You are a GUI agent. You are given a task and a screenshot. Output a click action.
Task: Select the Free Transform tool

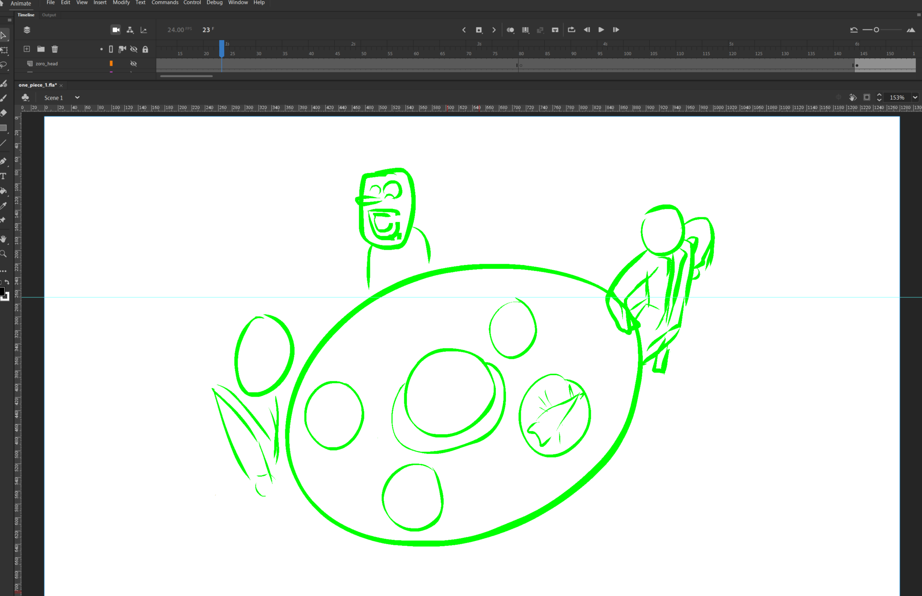click(4, 50)
